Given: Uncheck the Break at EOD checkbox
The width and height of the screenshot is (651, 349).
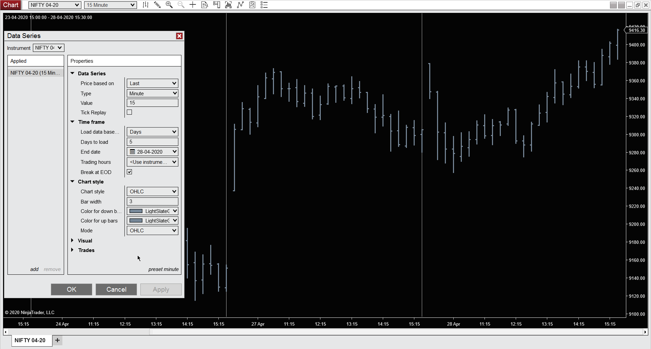Looking at the screenshot, I should pyautogui.click(x=130, y=172).
